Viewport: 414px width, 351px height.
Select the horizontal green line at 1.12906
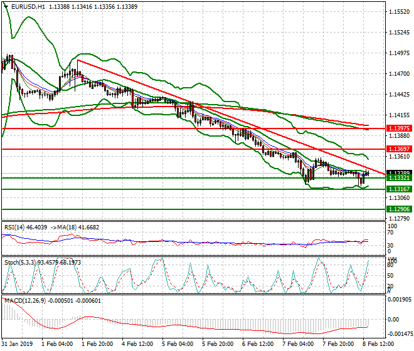point(188,209)
